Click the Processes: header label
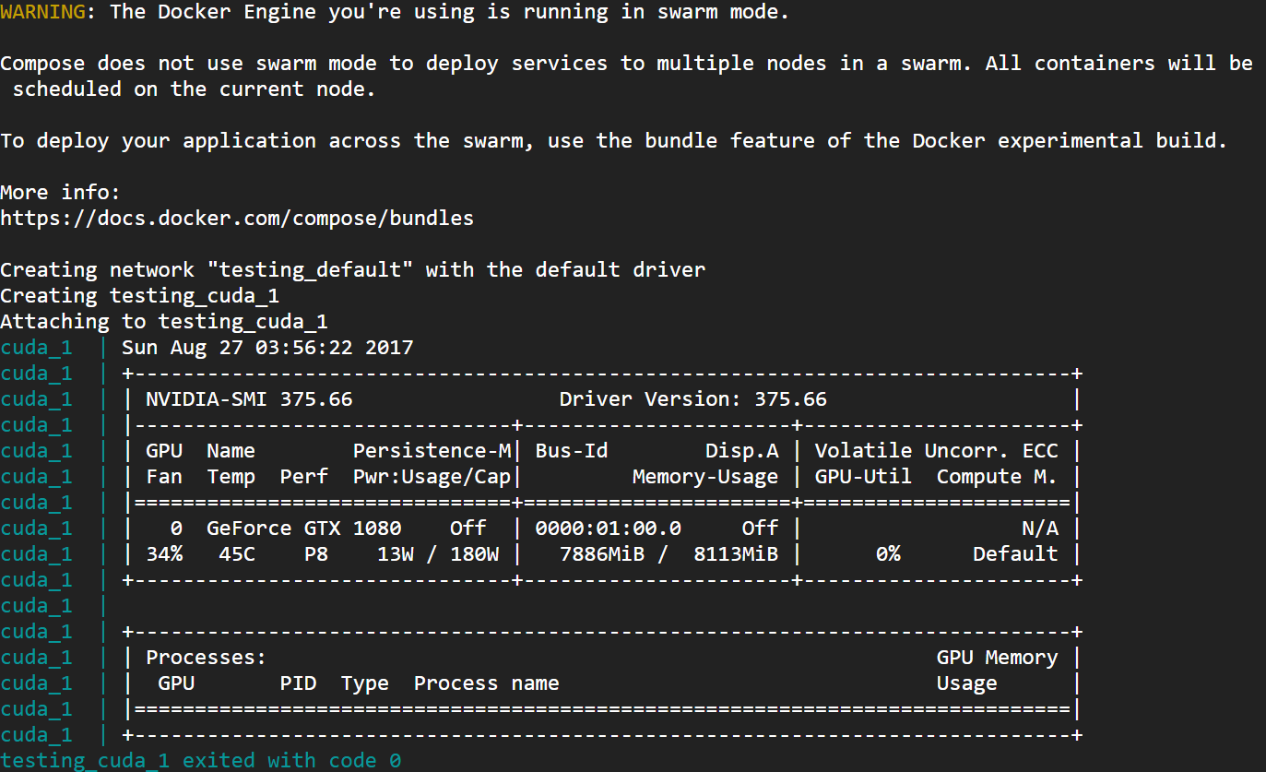 [206, 658]
